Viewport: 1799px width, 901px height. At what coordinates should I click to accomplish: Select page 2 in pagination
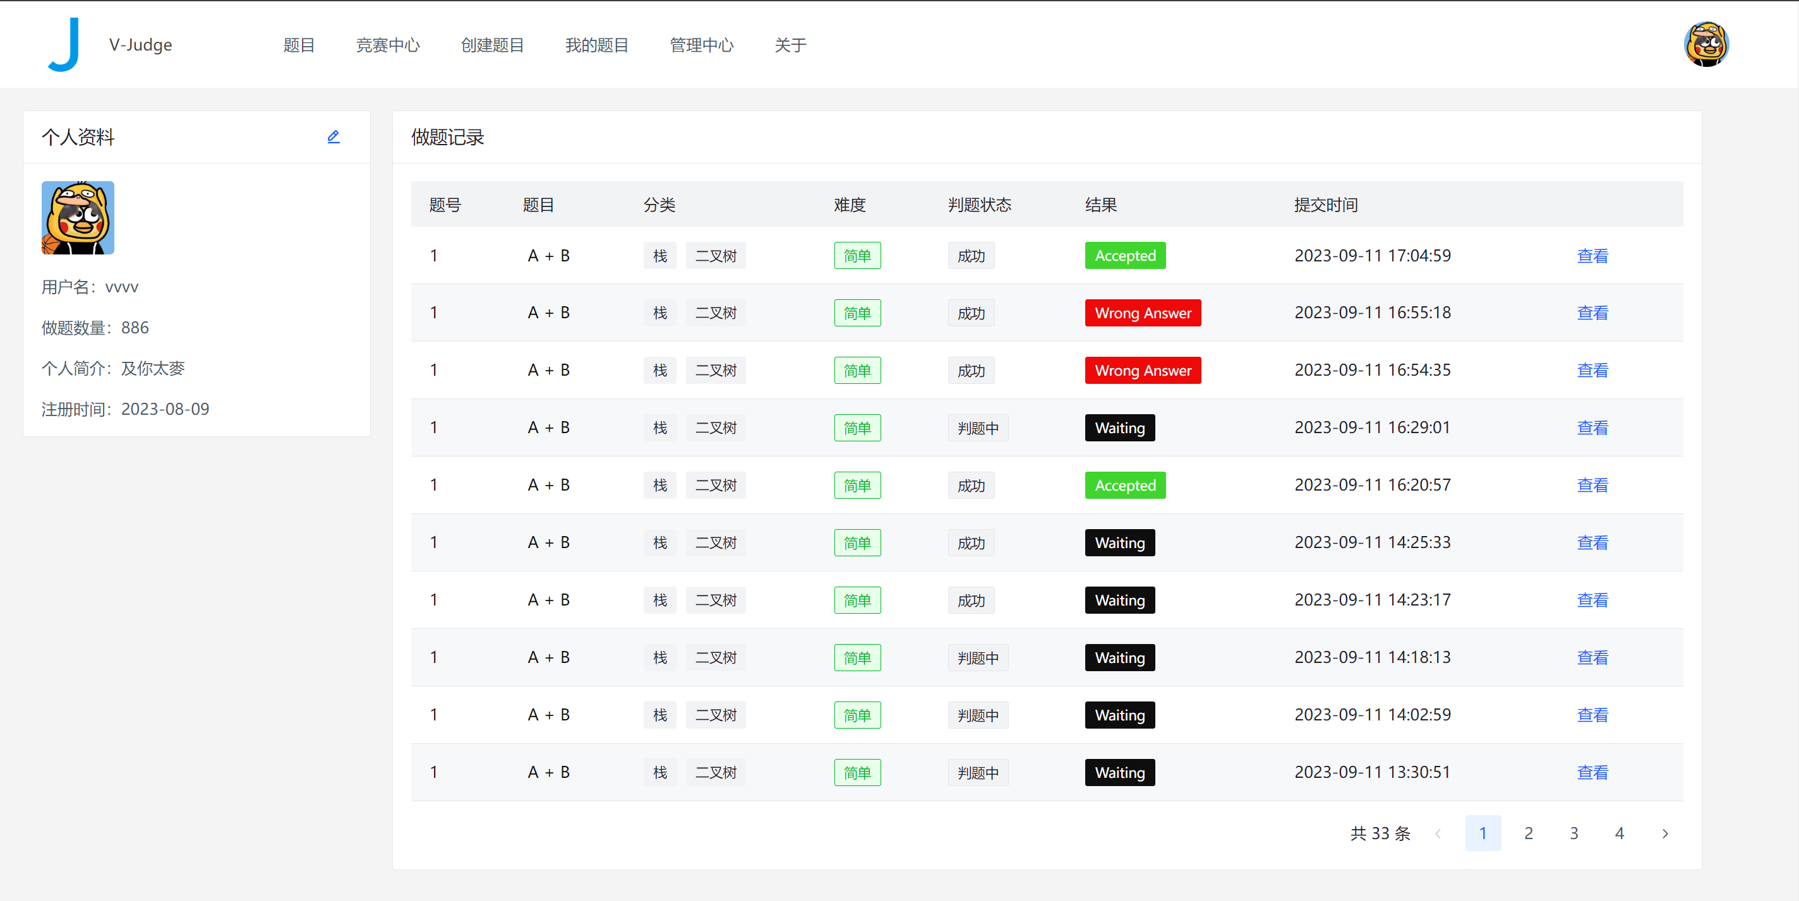tap(1529, 833)
